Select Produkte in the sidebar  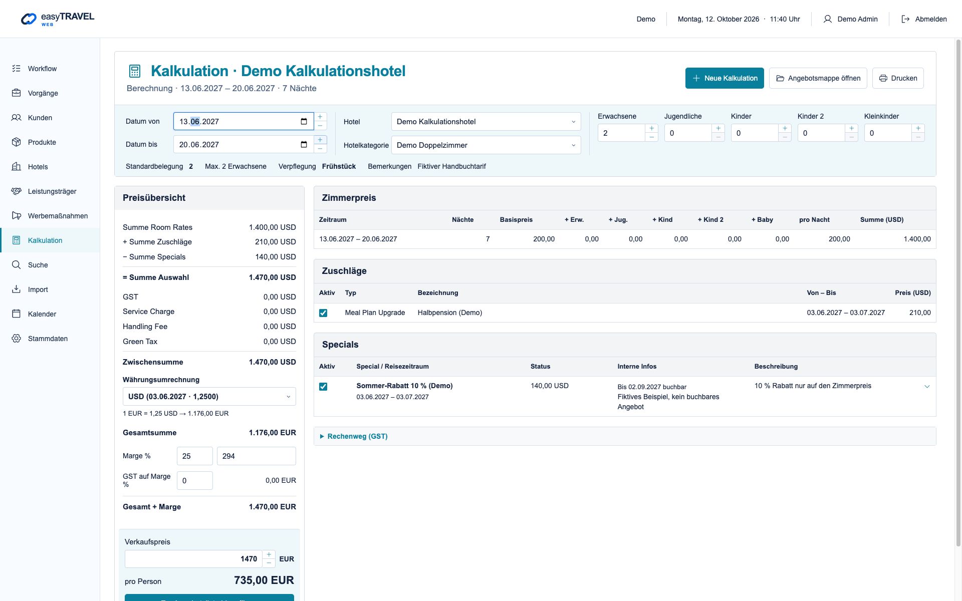click(x=50, y=142)
